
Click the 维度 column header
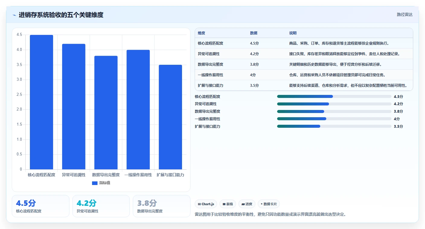coord(201,33)
